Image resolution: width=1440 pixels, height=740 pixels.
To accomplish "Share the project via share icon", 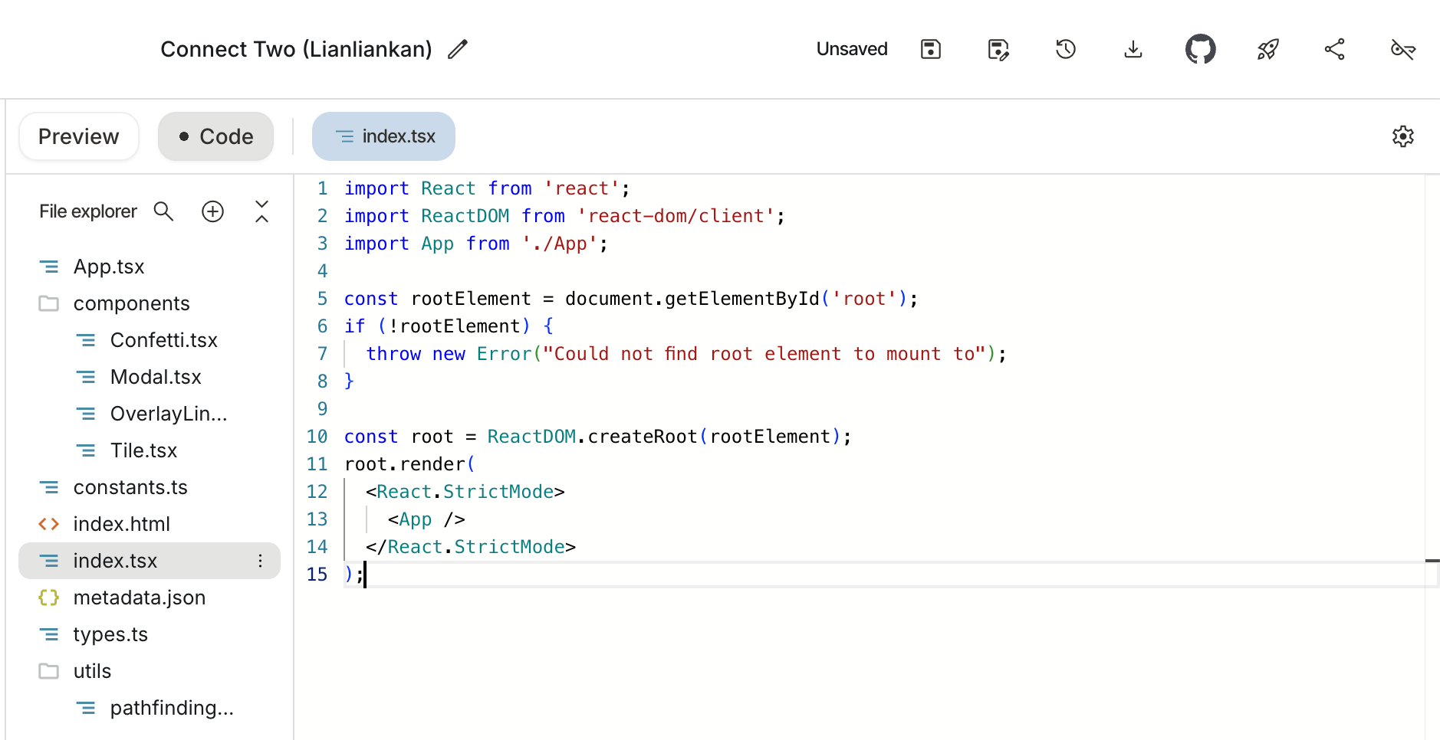I will (x=1335, y=49).
